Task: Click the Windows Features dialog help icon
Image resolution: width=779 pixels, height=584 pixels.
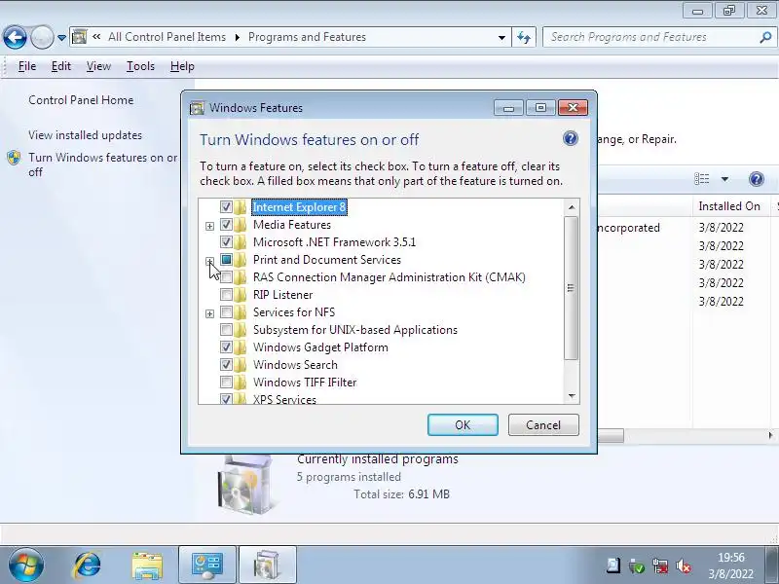Action: click(571, 138)
